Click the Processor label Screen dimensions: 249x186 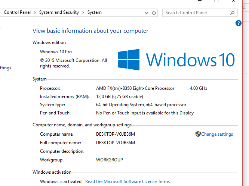pos(50,88)
